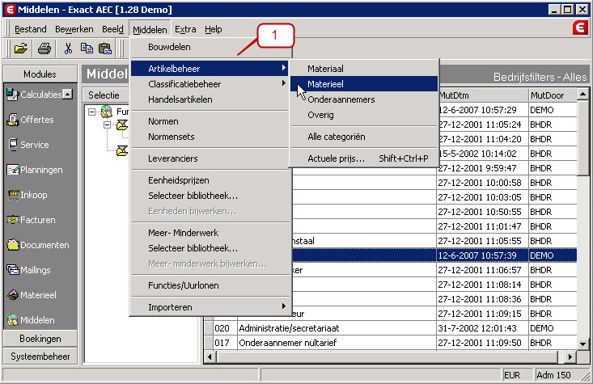Open the Help menu
This screenshot has height=384, width=593.
click(214, 29)
